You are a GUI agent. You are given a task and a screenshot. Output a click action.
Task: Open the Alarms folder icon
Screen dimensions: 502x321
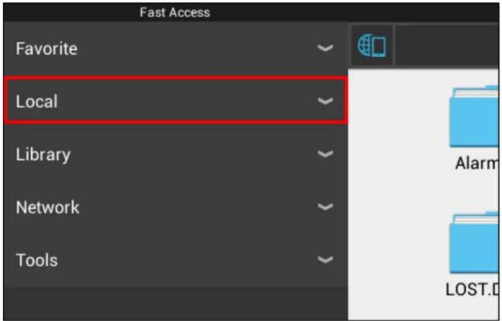tap(474, 116)
